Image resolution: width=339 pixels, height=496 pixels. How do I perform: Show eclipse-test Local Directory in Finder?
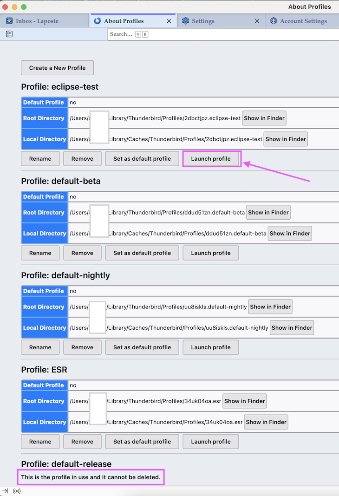(x=286, y=139)
